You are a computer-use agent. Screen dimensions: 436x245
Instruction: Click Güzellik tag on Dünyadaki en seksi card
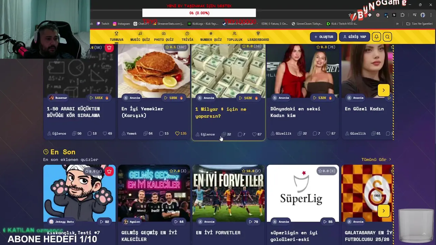pos(281,133)
